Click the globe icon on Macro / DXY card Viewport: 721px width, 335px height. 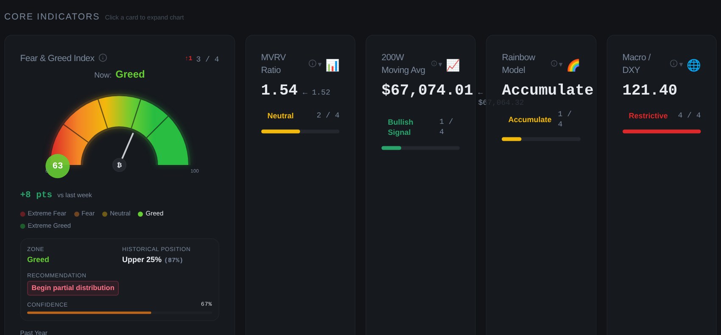[x=694, y=65]
